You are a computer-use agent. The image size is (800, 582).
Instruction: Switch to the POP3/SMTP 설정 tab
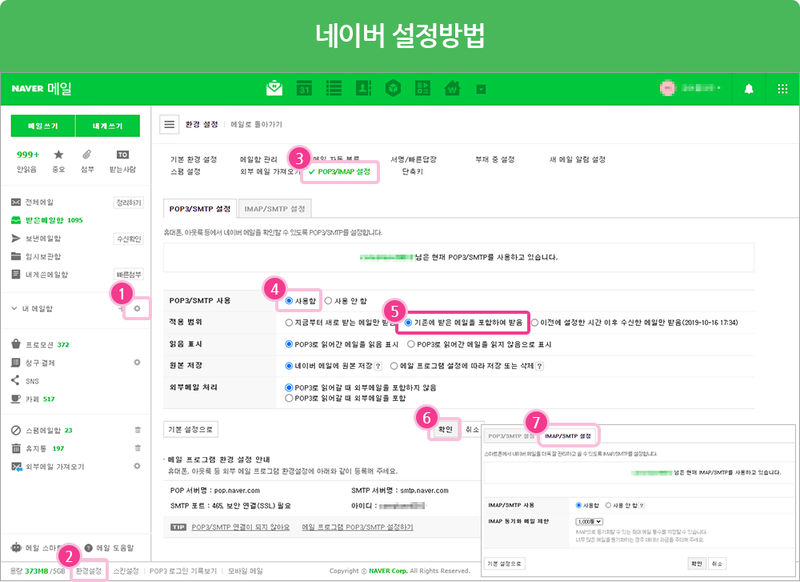click(x=200, y=209)
